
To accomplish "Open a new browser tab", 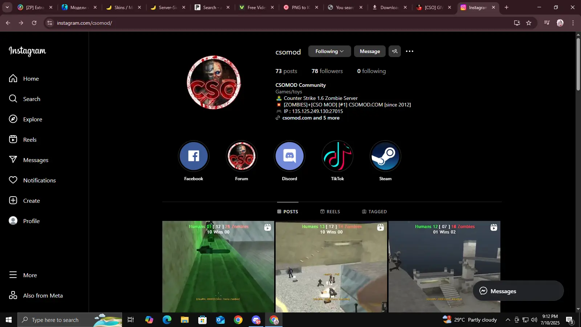I will click(507, 7).
